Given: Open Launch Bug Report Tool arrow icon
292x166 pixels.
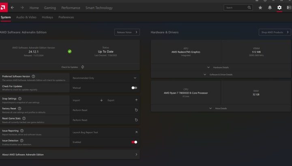Looking at the screenshot, I should pos(136,132).
